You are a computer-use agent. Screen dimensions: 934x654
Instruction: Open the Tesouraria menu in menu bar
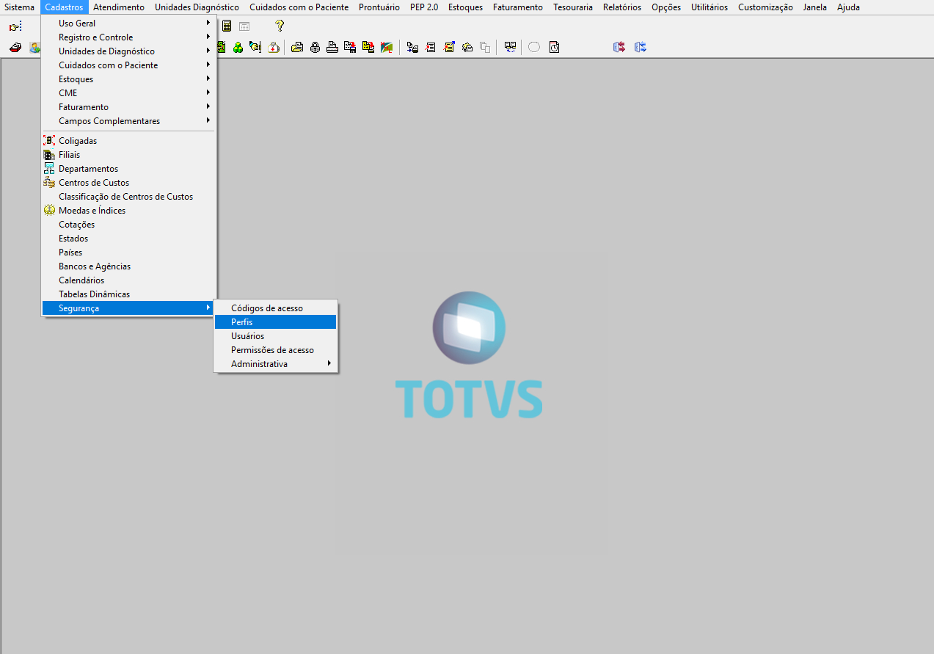tap(573, 7)
